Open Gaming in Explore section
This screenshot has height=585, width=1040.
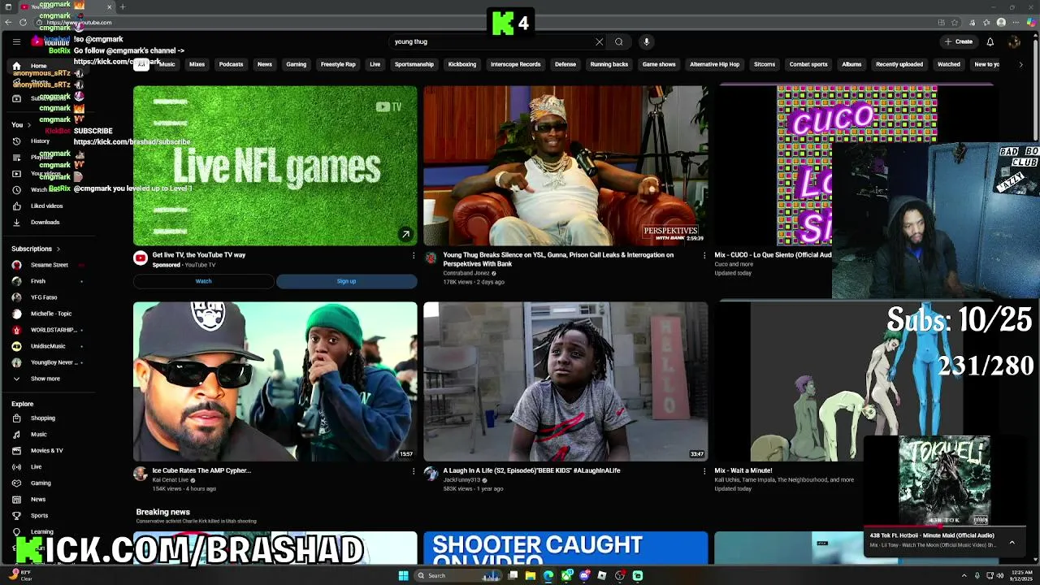coord(41,483)
